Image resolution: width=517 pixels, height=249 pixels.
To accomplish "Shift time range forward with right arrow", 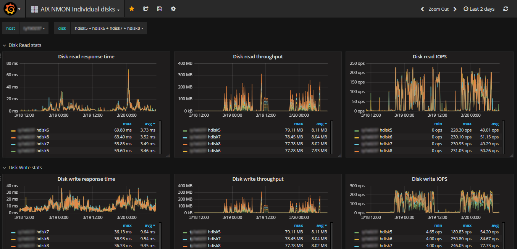I will [x=455, y=9].
